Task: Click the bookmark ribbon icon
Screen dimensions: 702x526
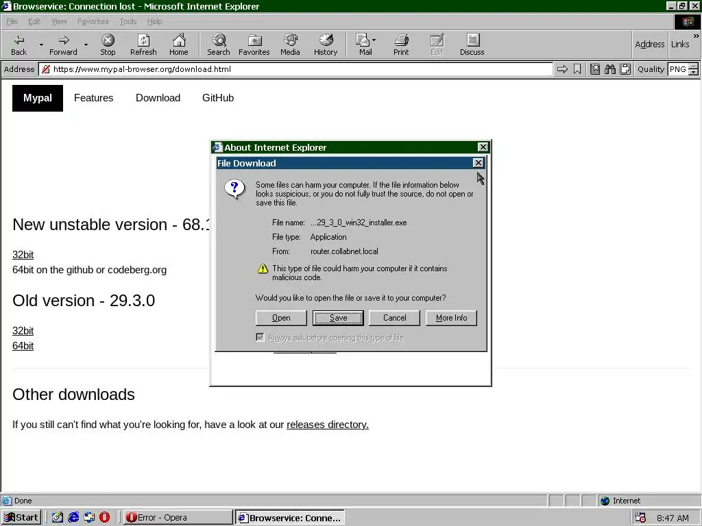Action: (577, 69)
